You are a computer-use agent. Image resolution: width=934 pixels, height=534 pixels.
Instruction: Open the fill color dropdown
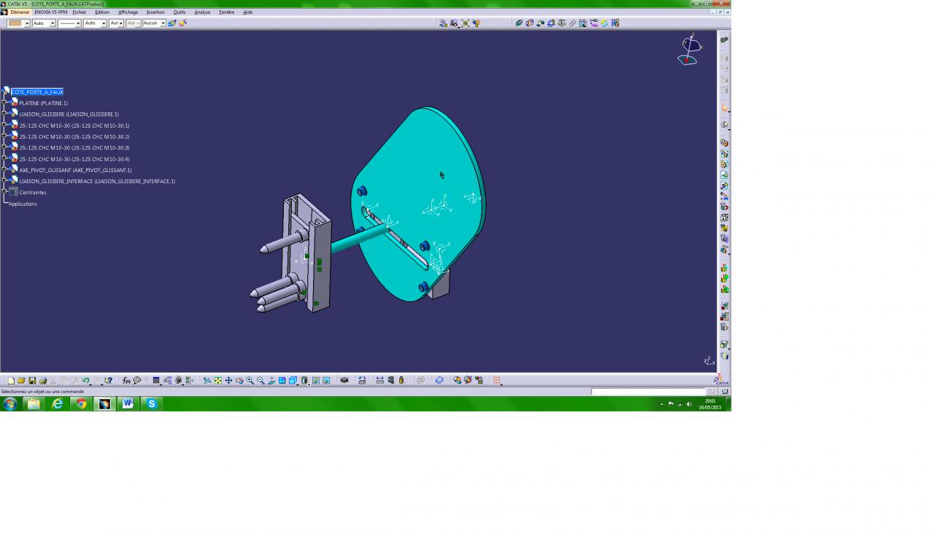27,23
